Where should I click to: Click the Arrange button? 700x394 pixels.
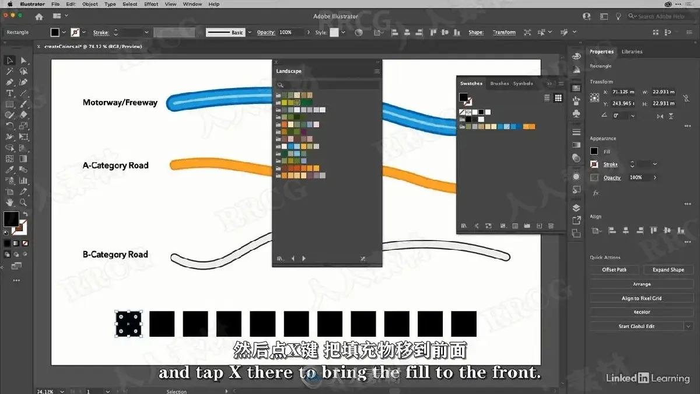point(642,284)
